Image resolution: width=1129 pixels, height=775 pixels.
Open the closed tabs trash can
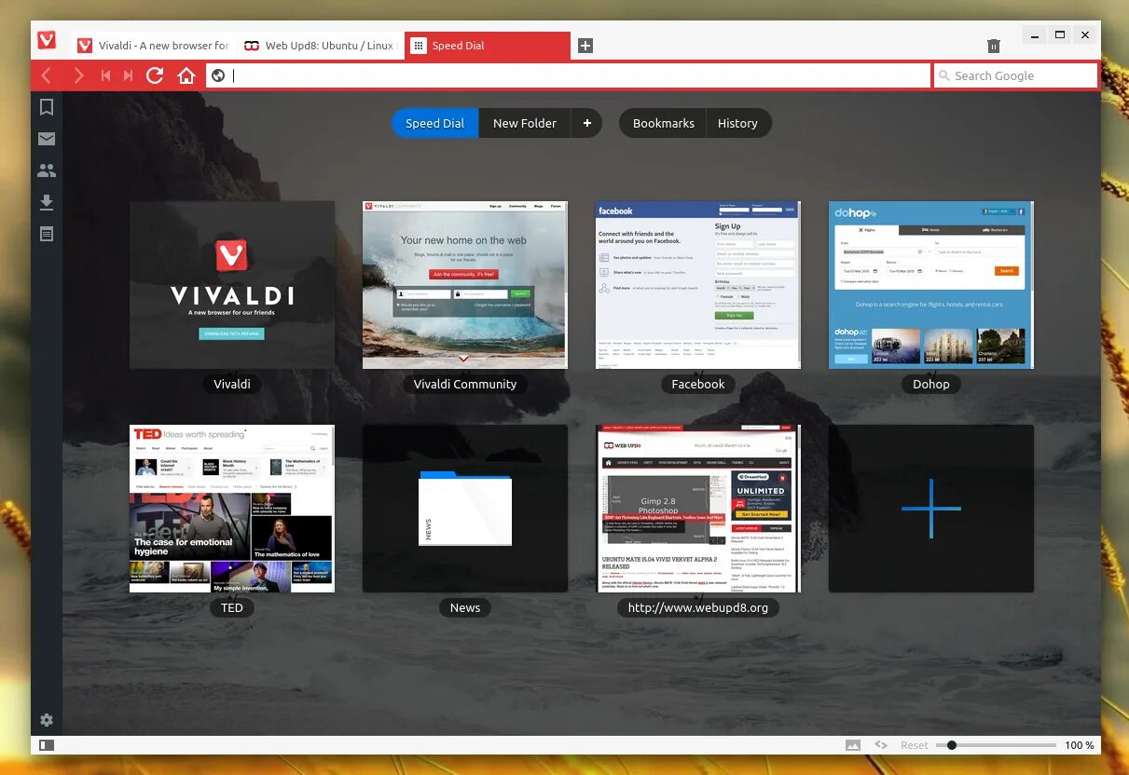[x=994, y=46]
